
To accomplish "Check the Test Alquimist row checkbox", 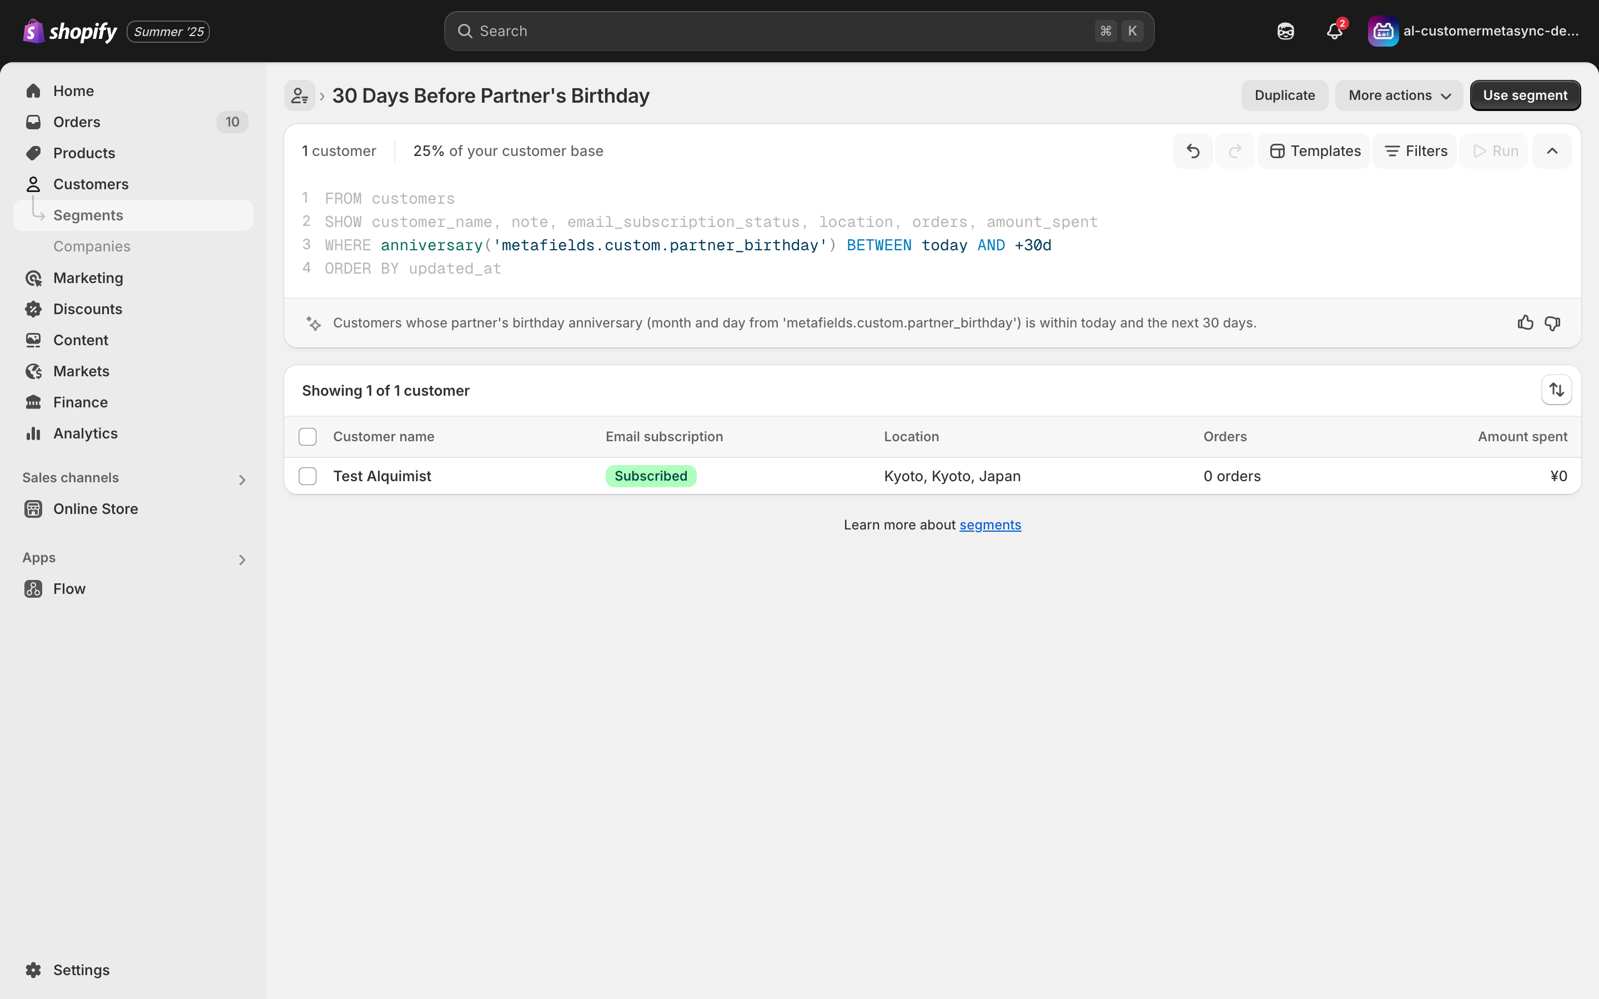I will 307,476.
